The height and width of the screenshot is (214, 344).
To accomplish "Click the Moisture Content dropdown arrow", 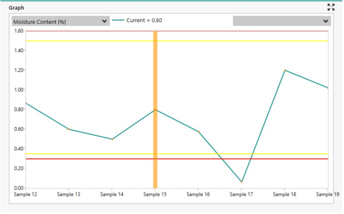I will [104, 21].
